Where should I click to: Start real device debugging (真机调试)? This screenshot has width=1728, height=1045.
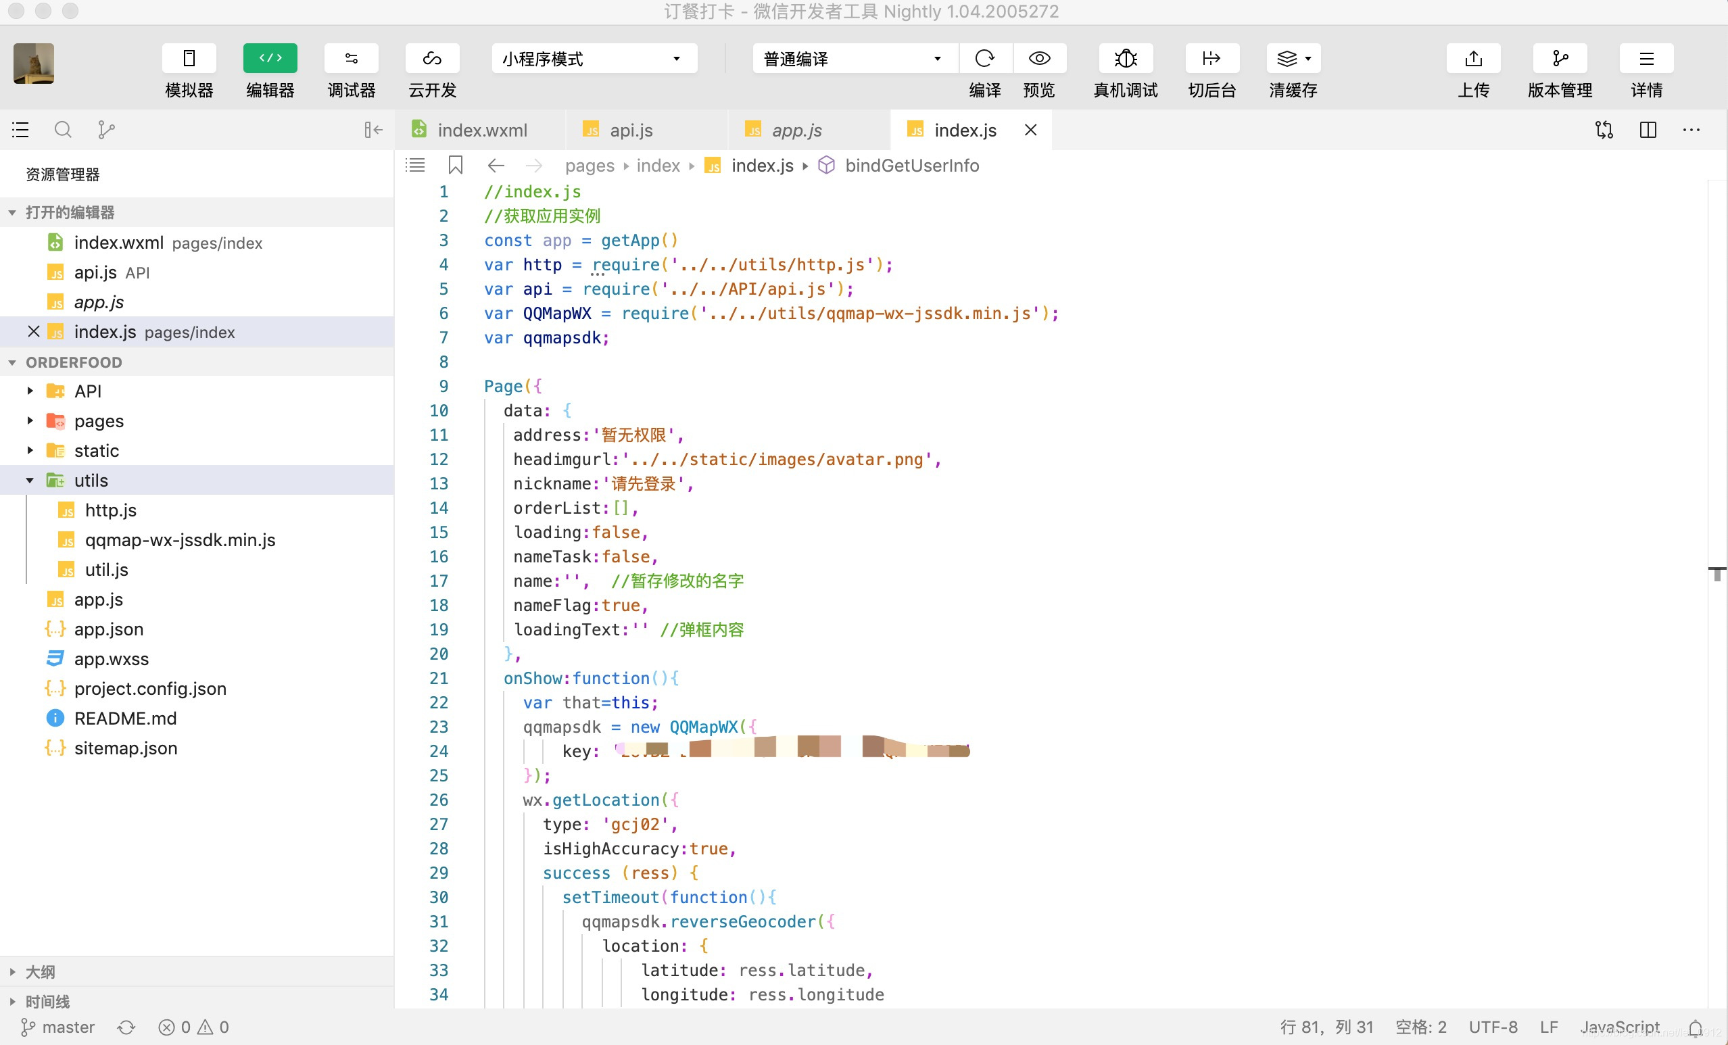point(1126,58)
